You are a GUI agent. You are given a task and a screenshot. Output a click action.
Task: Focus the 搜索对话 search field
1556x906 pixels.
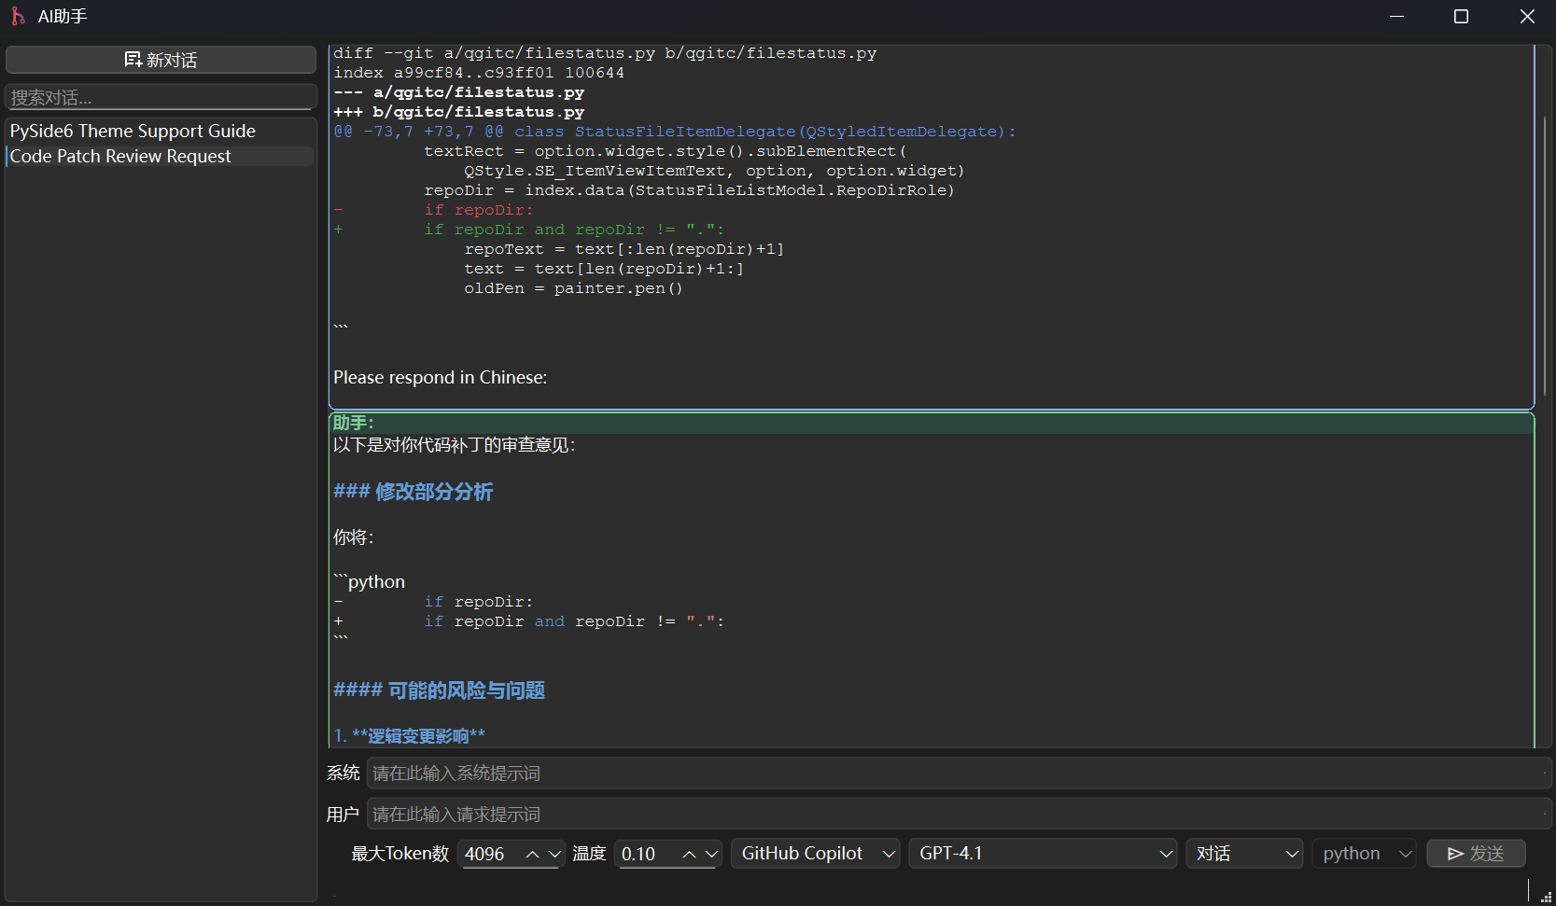(161, 97)
